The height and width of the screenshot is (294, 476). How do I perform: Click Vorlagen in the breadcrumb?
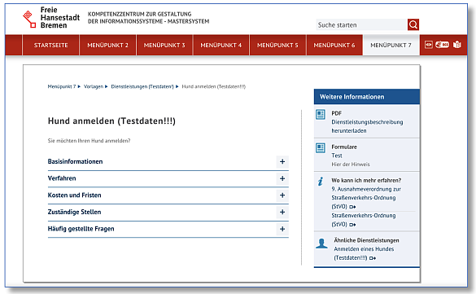(x=94, y=86)
